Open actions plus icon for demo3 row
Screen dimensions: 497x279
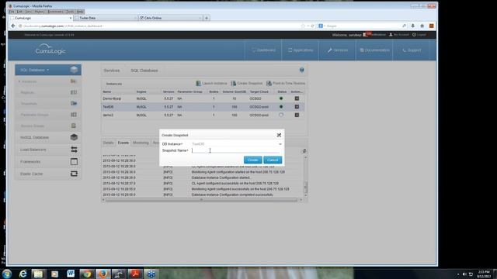point(297,115)
